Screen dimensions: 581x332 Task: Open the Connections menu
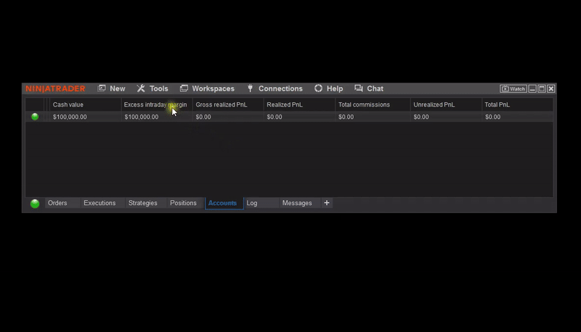click(x=275, y=88)
